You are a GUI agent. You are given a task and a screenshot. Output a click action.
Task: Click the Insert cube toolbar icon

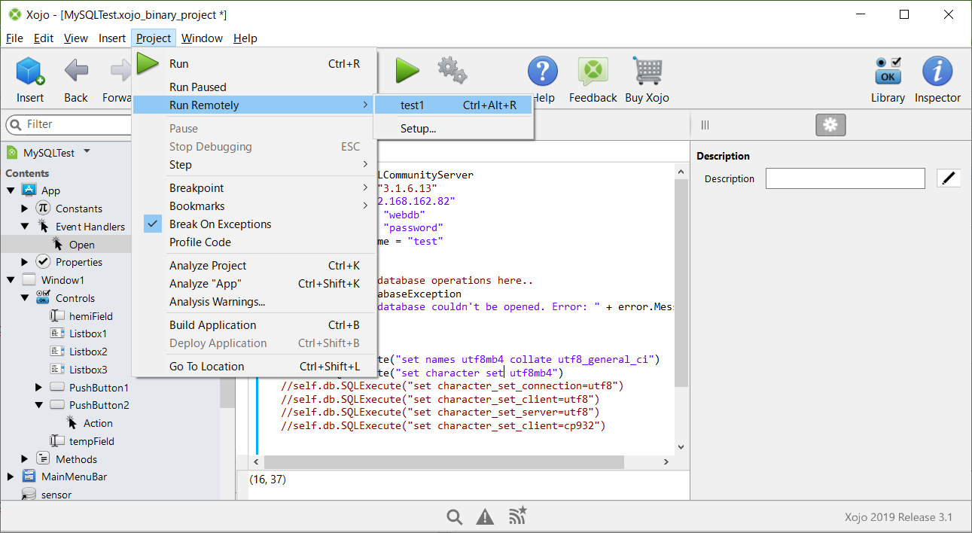click(30, 71)
